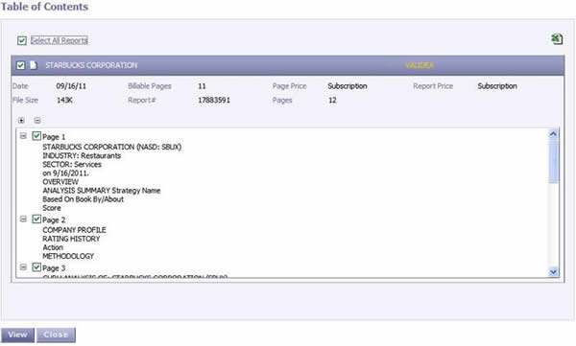The width and height of the screenshot is (576, 346).
Task: Click the Excel export icon
Action: [557, 39]
